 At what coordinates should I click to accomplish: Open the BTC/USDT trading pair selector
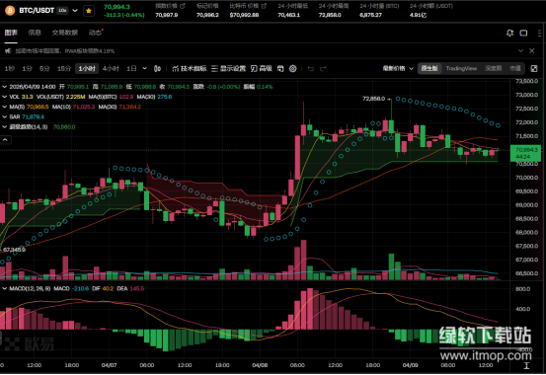point(75,11)
